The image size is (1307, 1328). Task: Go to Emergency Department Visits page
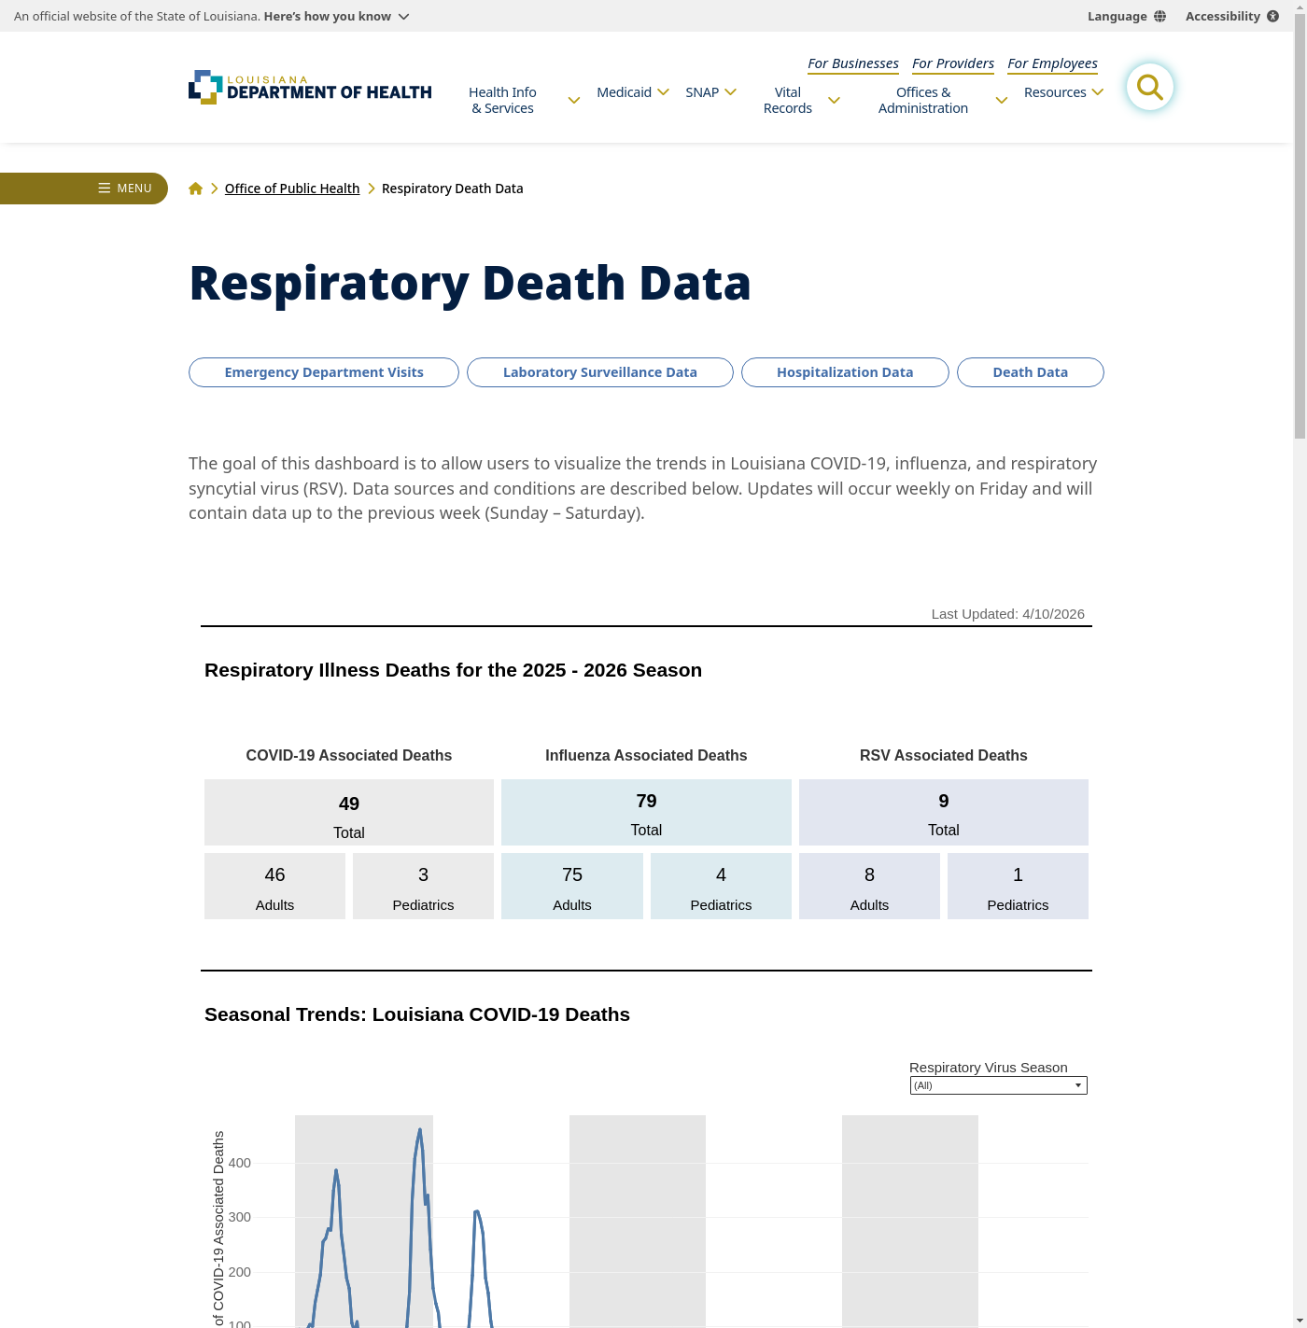323,372
